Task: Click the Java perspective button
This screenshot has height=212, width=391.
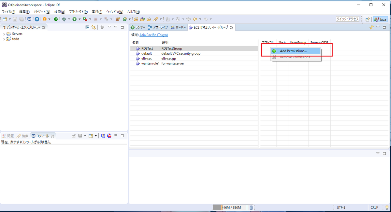Action: tap(380, 20)
